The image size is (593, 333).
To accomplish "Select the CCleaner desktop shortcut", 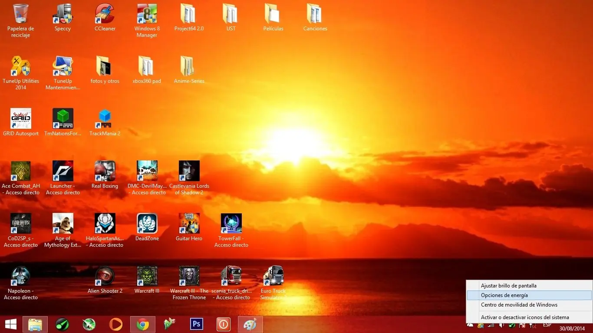I will coord(105,18).
